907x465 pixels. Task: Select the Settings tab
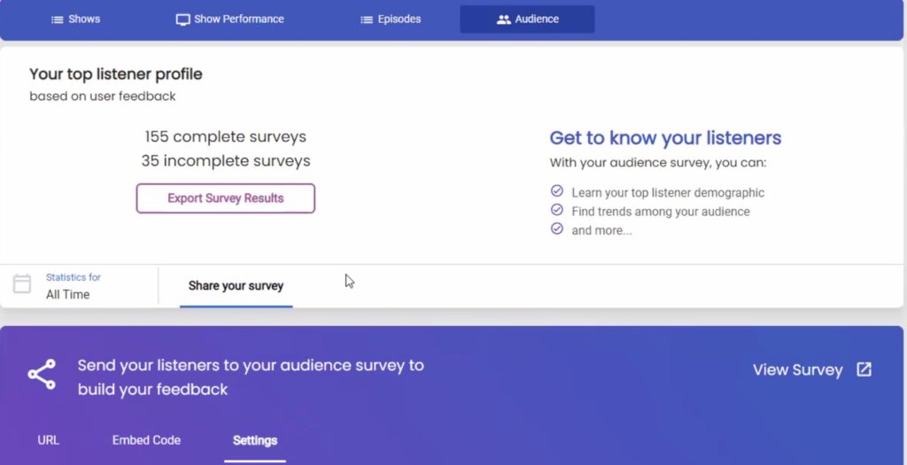pos(255,441)
